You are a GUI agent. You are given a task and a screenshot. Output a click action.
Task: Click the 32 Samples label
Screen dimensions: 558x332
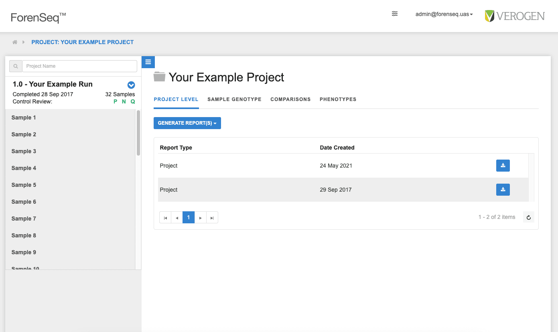120,94
